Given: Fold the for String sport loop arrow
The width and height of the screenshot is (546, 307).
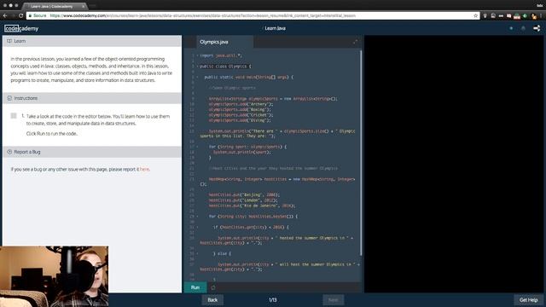Looking at the screenshot, I should click(197, 147).
